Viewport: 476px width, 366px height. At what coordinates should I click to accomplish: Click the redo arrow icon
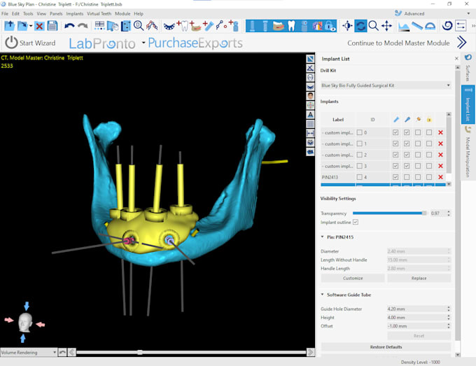[x=83, y=26]
